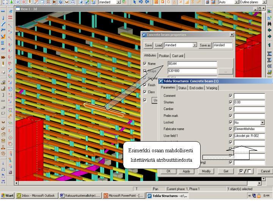273x205 pixels.
Task: Click the circle construction icon in second left toolbar
Action: 11,138
